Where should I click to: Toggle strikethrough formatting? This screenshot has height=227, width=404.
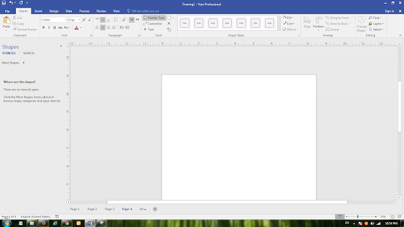click(60, 28)
